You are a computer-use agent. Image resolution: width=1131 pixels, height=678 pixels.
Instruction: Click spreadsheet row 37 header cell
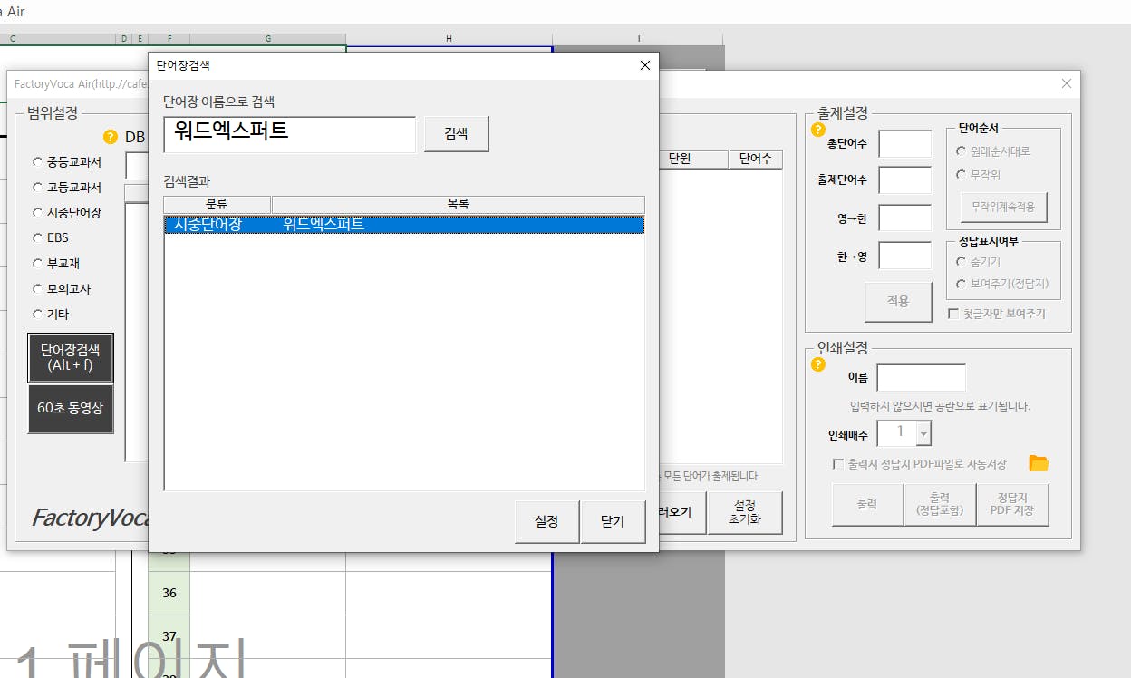point(169,636)
